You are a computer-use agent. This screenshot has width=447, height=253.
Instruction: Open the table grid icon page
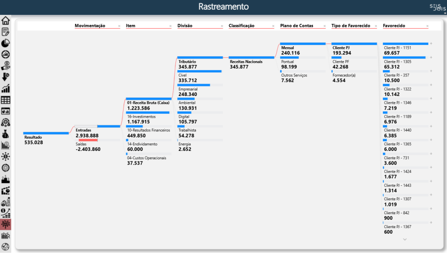(6, 100)
